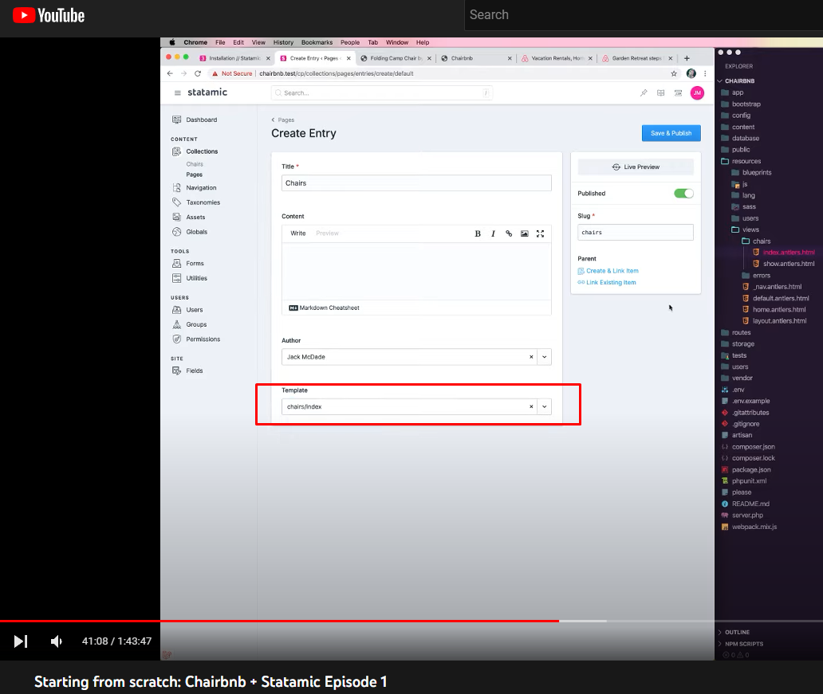Open the Chrome menu in the menu bar
Image resolution: width=823 pixels, height=694 pixels.
tap(195, 42)
